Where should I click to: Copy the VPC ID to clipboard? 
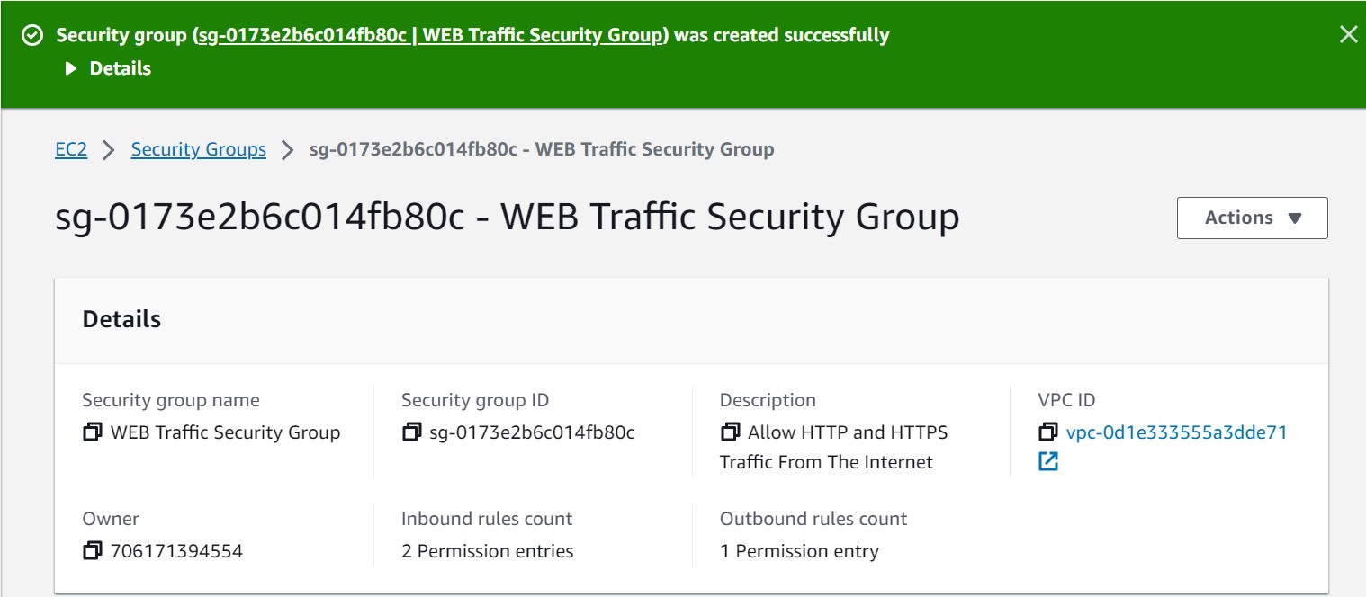[1047, 432]
